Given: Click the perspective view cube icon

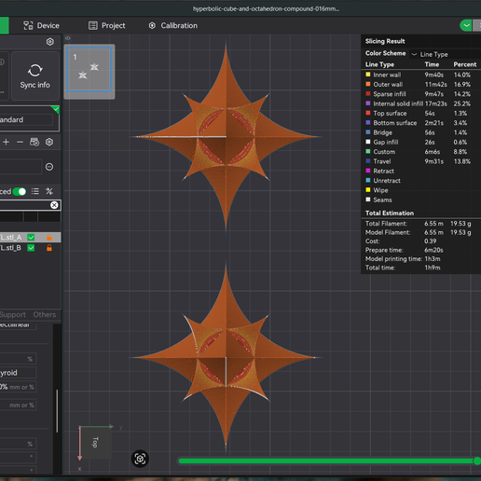Looking at the screenshot, I should tap(140, 459).
